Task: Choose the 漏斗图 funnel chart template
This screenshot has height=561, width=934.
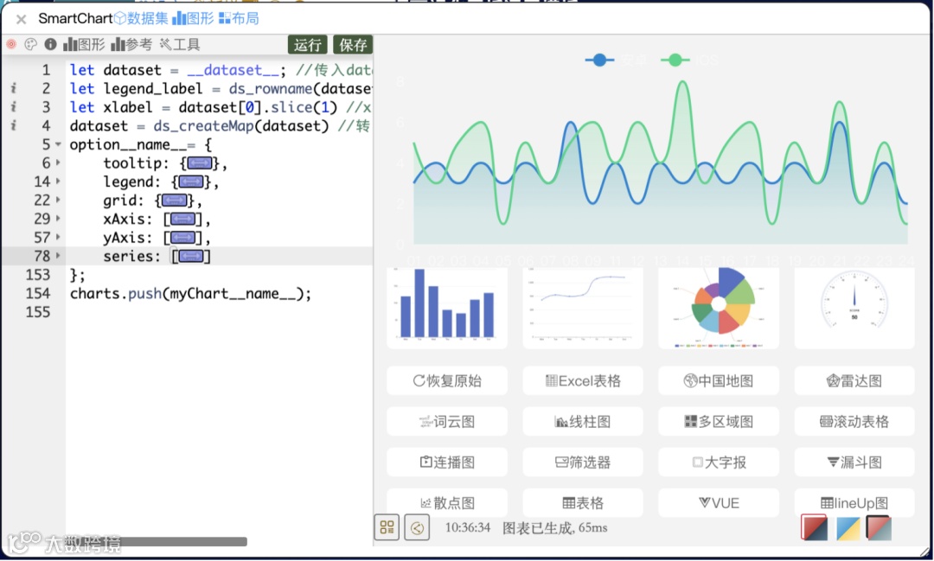Action: tap(854, 462)
